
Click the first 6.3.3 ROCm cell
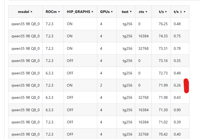[x=53, y=73]
